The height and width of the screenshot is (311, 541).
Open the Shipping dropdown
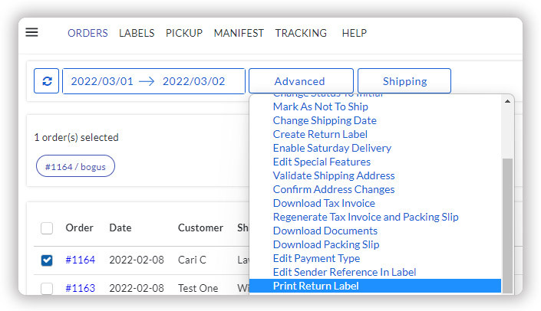404,81
